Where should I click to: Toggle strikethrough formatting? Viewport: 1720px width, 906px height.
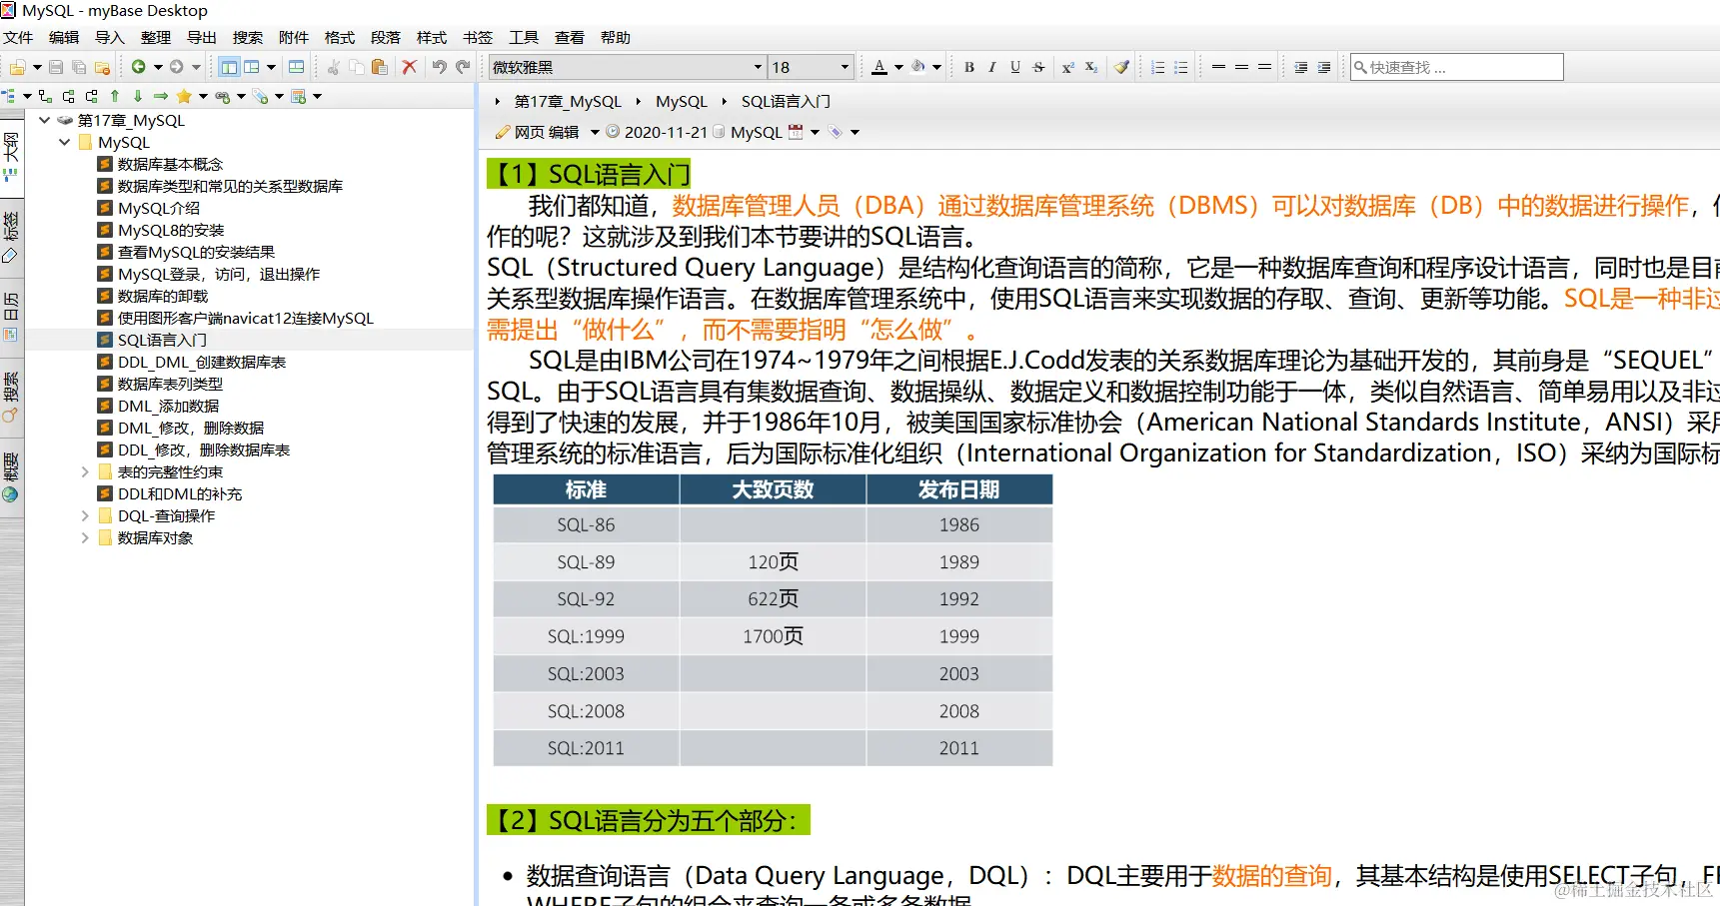(x=1039, y=67)
